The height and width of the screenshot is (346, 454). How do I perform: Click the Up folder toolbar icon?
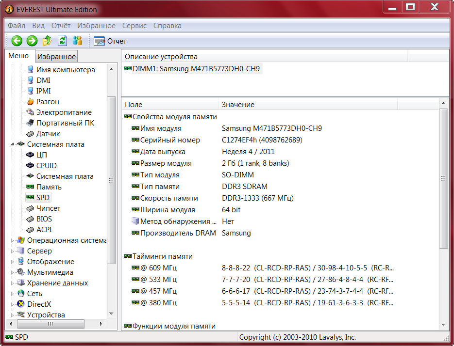47,41
